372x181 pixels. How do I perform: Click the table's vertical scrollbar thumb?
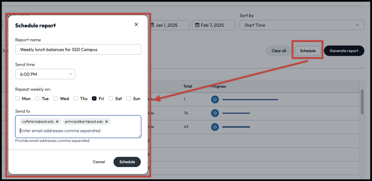tap(362, 102)
